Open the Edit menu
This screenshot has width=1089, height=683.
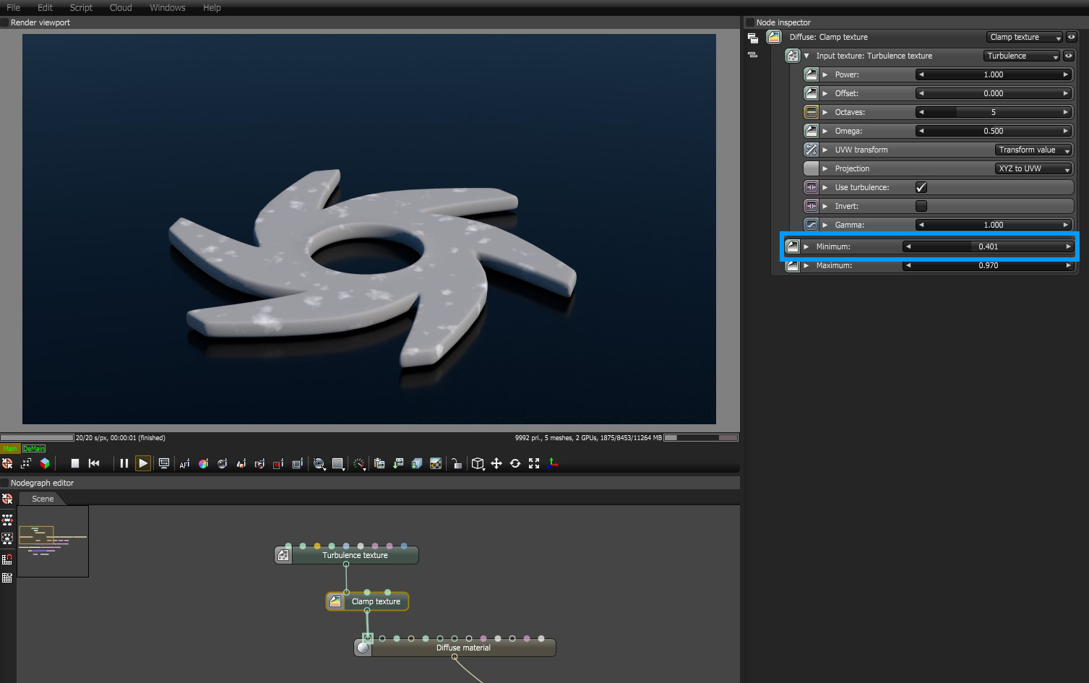[x=45, y=7]
